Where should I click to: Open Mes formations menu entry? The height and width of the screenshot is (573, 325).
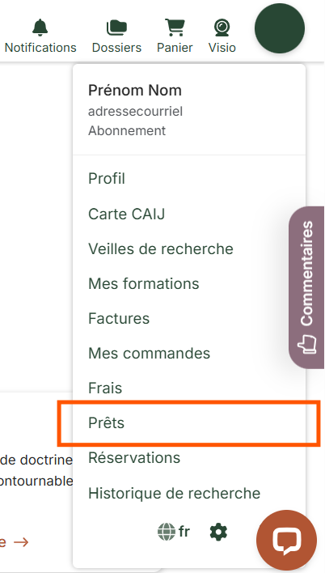pos(144,283)
